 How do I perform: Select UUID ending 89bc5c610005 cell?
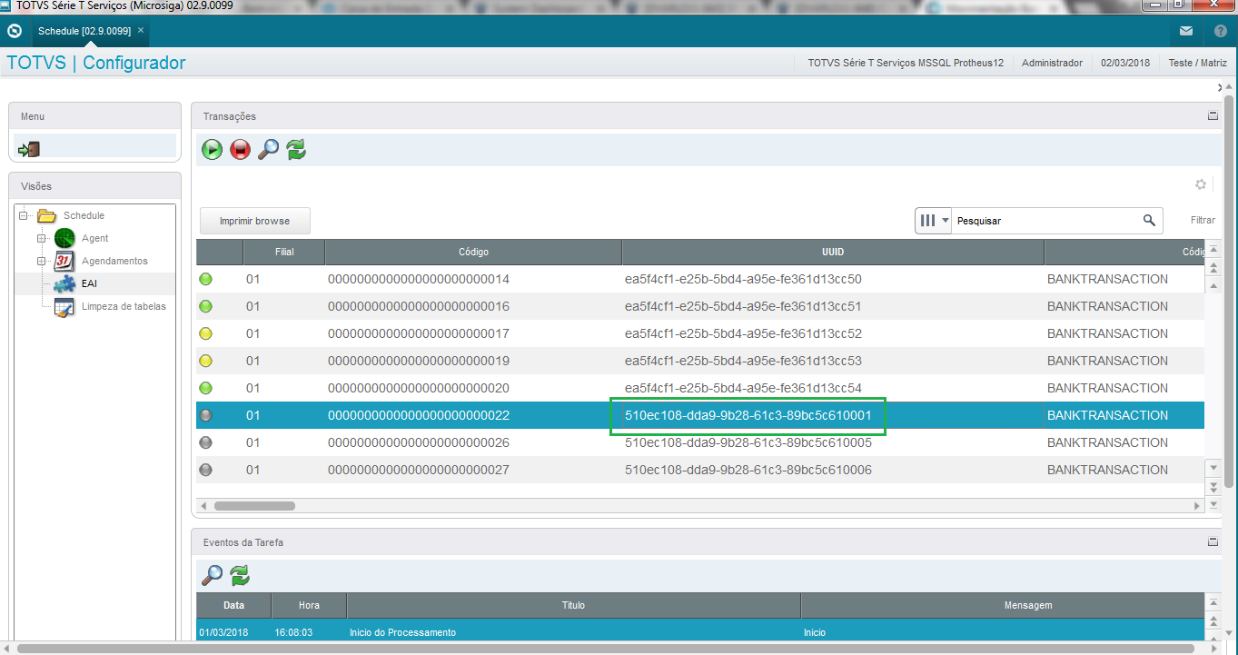pos(748,442)
